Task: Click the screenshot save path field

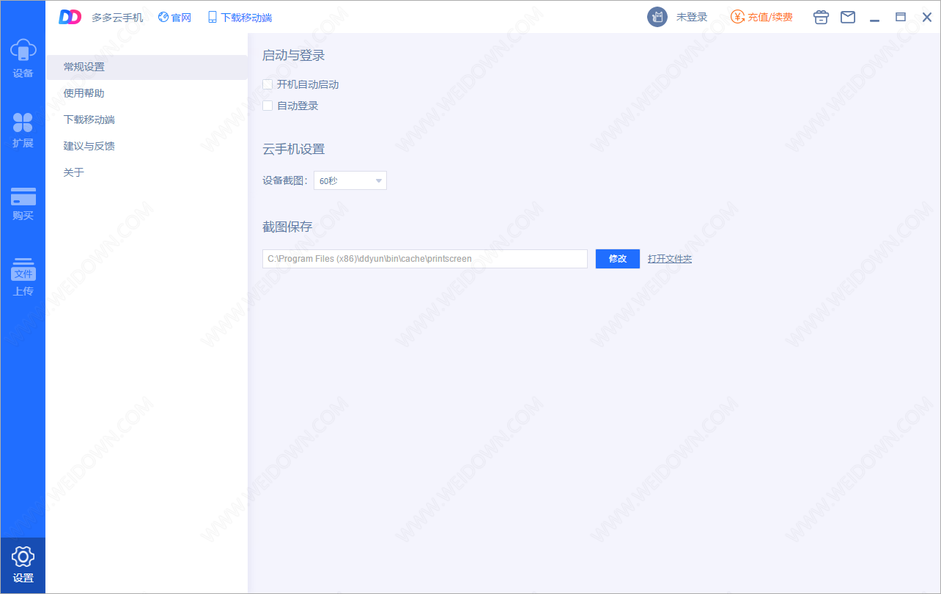Action: (425, 259)
